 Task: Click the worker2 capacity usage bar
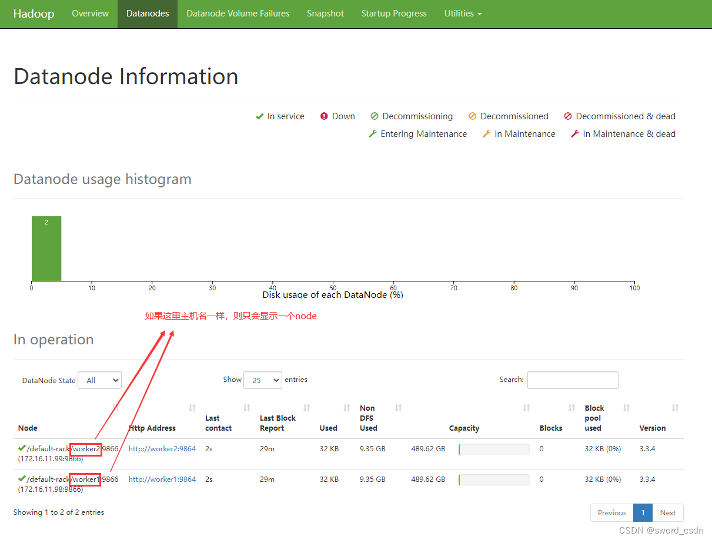(x=494, y=450)
